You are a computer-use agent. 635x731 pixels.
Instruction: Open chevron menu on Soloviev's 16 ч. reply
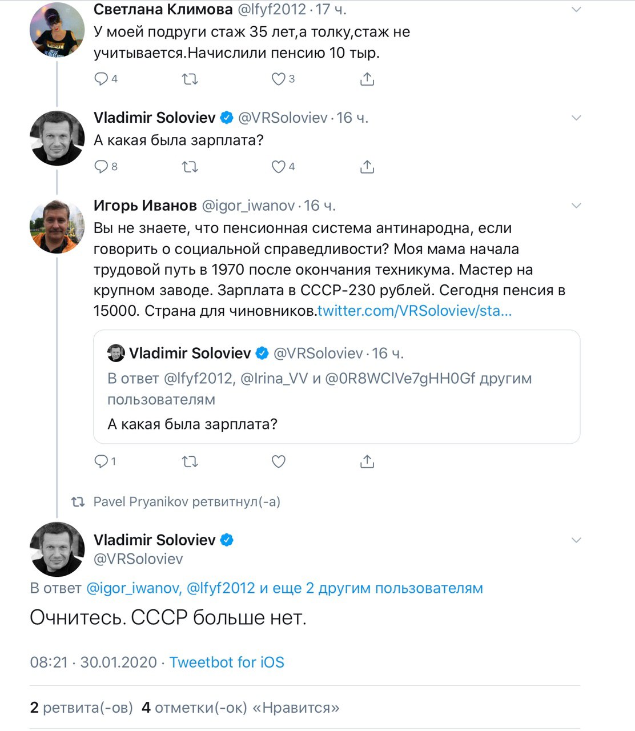(576, 118)
